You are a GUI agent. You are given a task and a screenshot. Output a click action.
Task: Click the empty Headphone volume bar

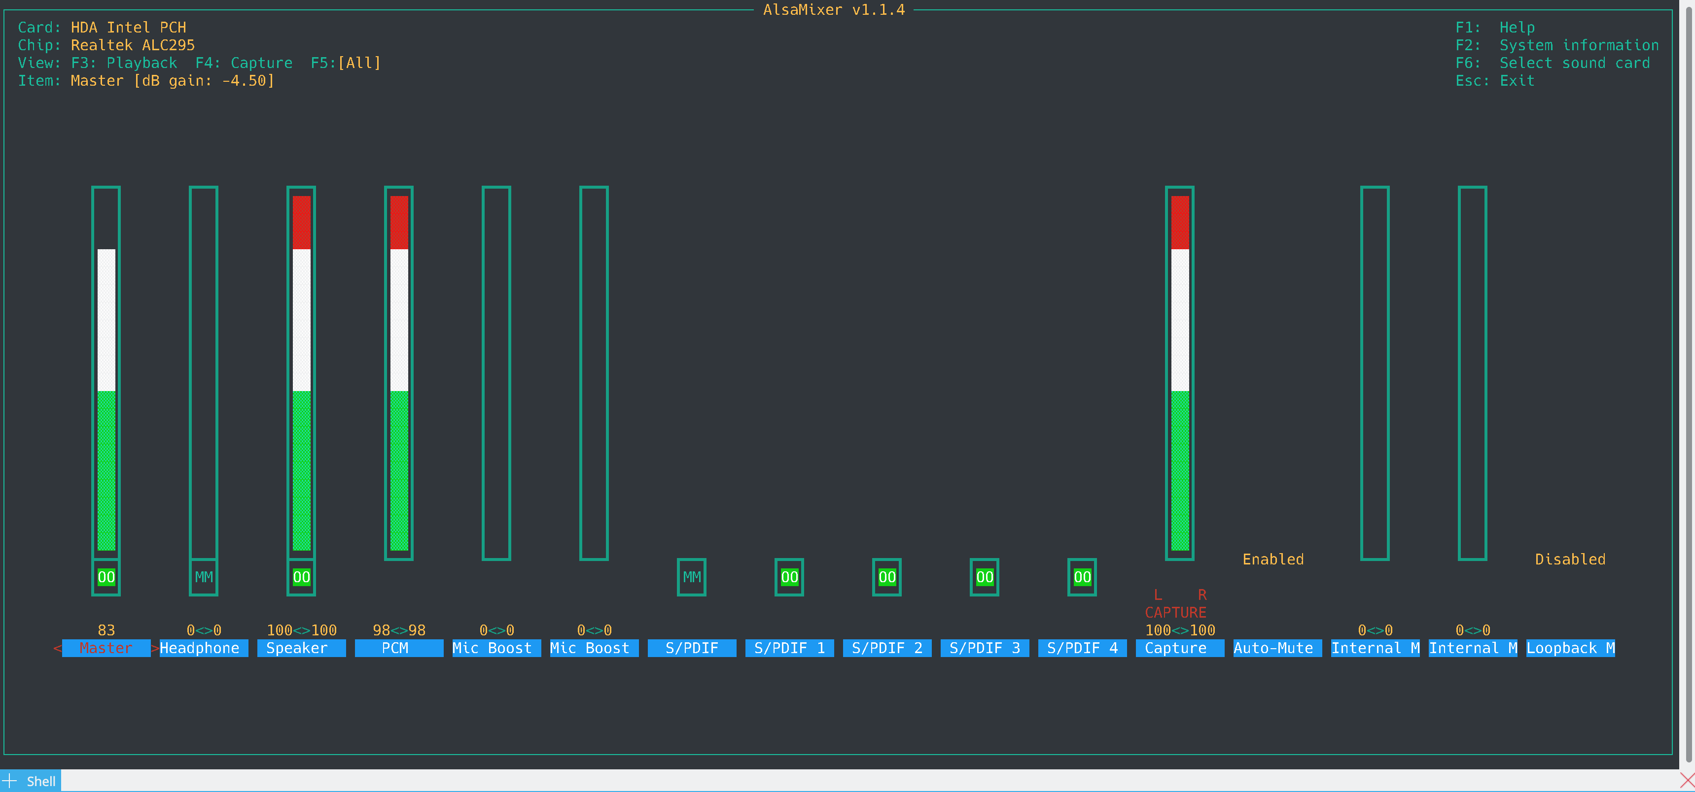[203, 373]
